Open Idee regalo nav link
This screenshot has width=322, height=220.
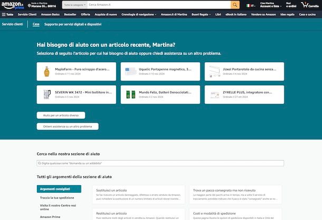[x=287, y=15]
